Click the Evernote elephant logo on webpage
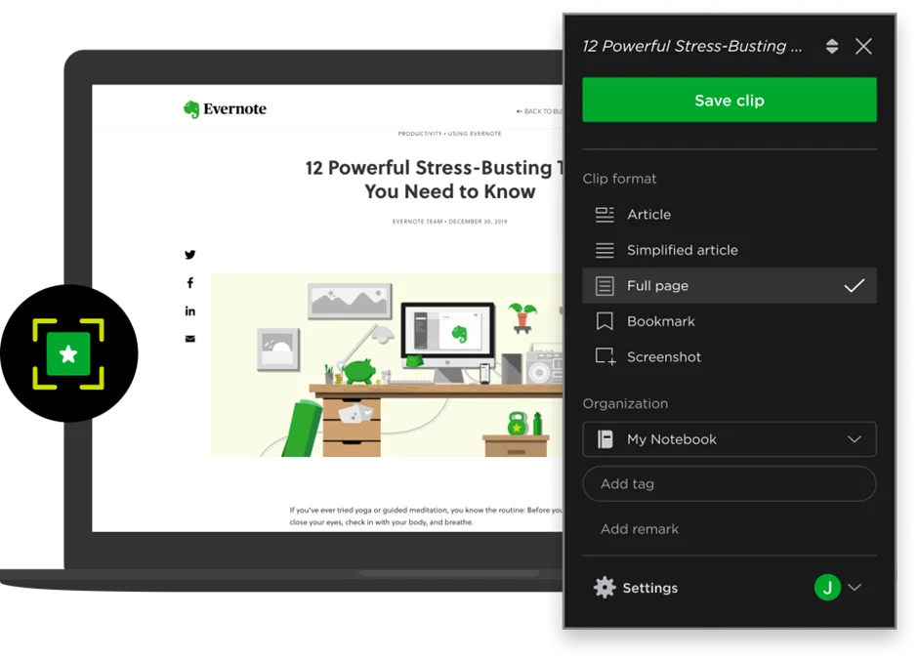 (x=191, y=109)
